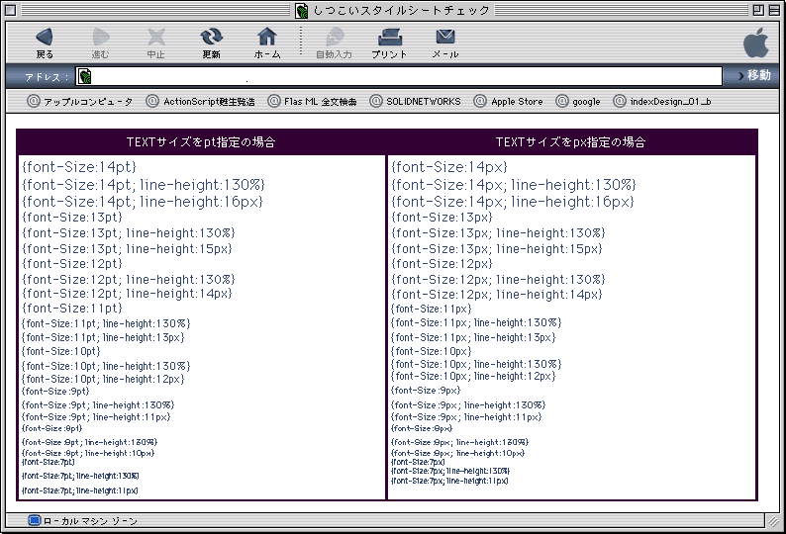
Task: Click header TEXTサイズをpx指定の場合
Action: coord(571,142)
